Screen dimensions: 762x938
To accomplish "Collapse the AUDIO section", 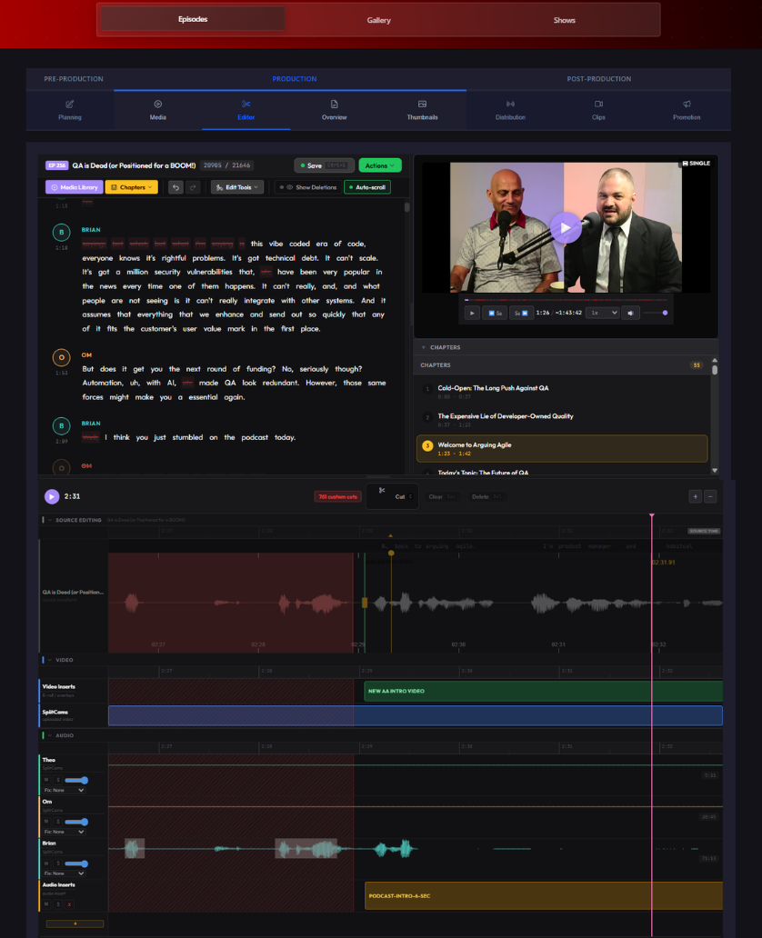I will tap(50, 735).
